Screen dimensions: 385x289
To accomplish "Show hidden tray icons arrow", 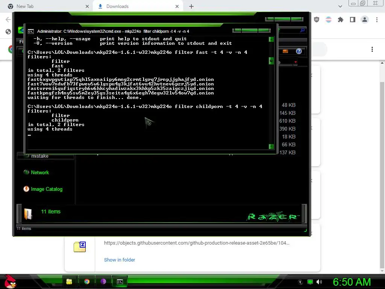I will tap(300, 282).
